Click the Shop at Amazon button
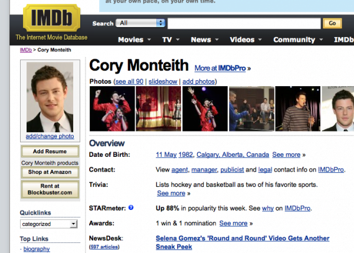The width and height of the screenshot is (354, 253). tap(50, 172)
